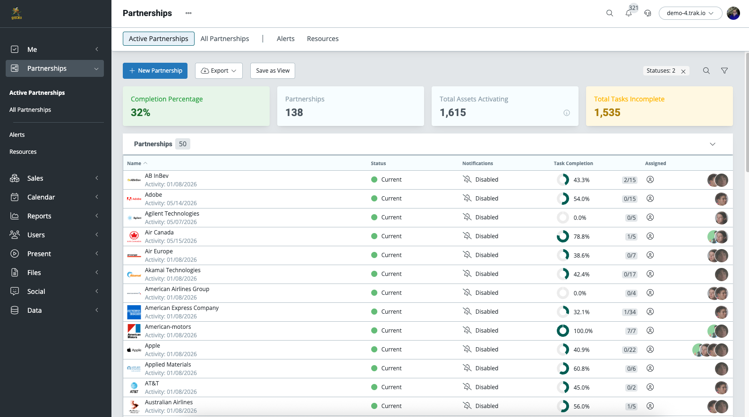749x417 pixels.
Task: Open the American-motors partnership
Action: point(168,327)
